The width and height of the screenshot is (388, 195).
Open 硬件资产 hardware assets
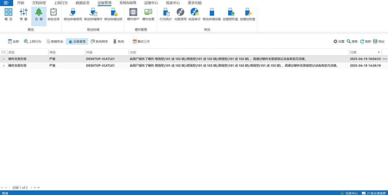point(133,15)
